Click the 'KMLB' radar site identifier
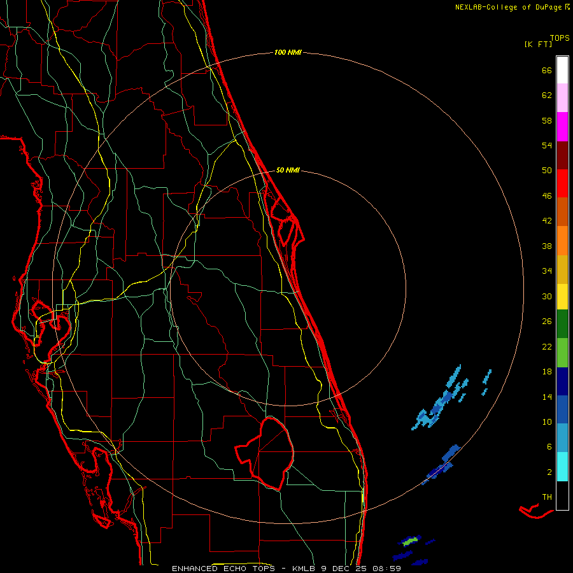573x573 pixels. click(304, 569)
